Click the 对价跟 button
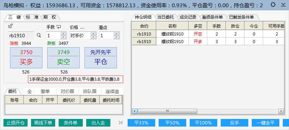The image size is (289, 130). coord(67,91)
